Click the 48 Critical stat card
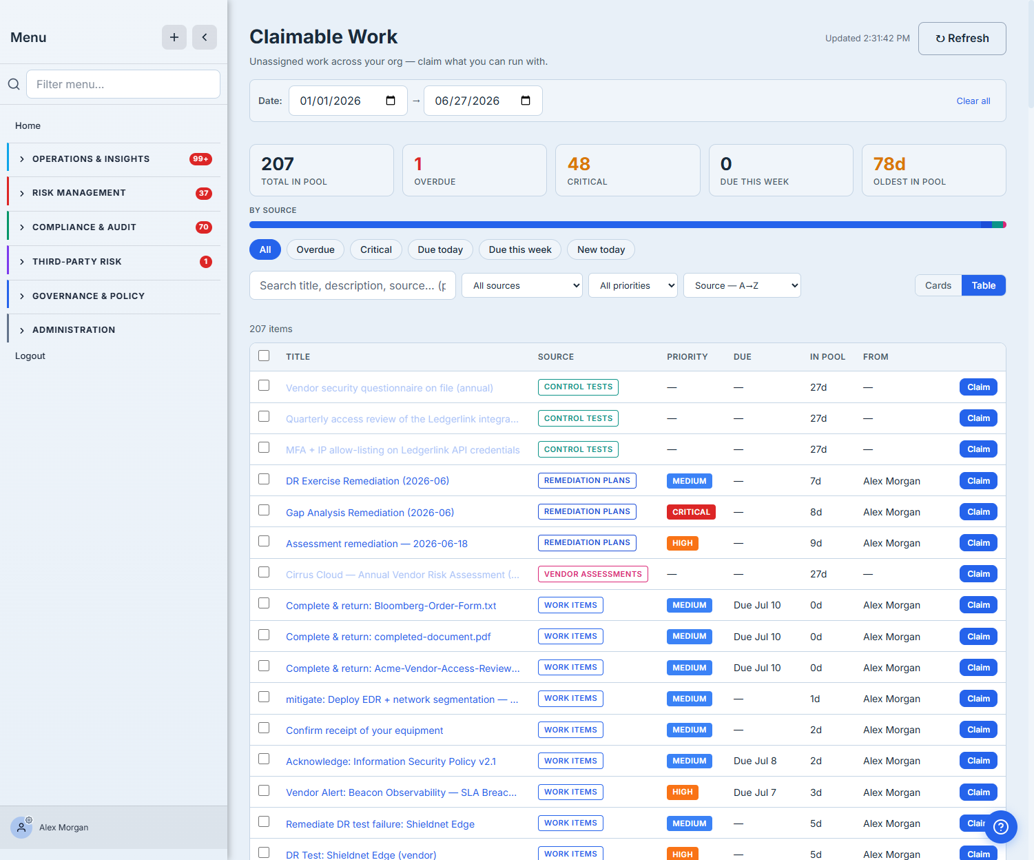1034x860 pixels. tap(628, 170)
